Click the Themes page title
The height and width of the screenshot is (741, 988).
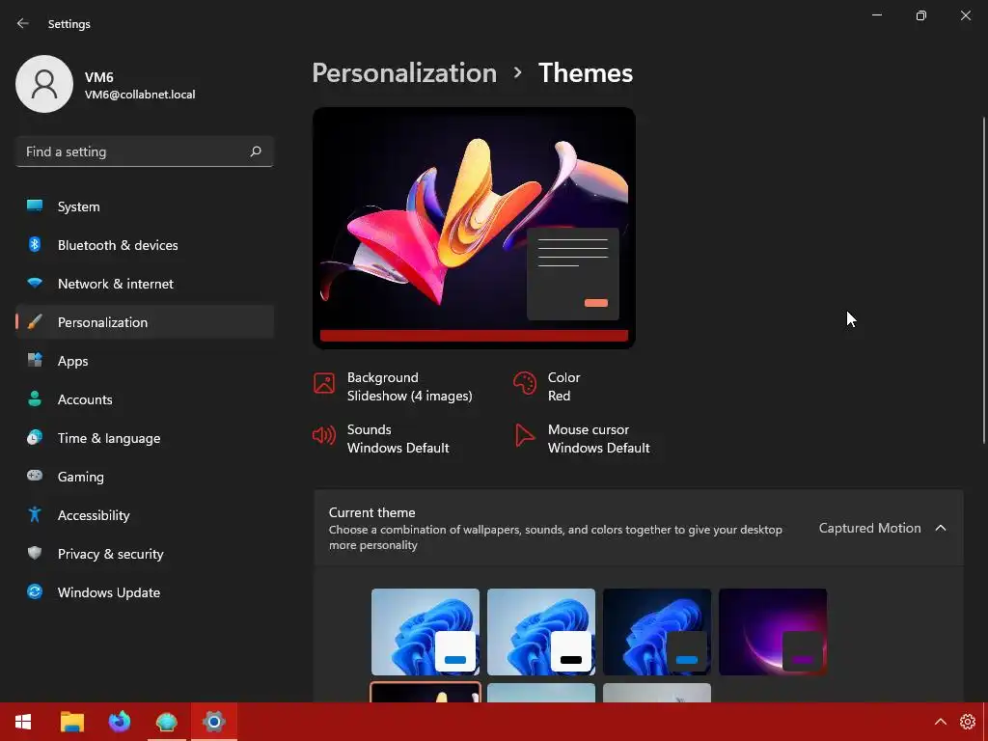tap(586, 73)
